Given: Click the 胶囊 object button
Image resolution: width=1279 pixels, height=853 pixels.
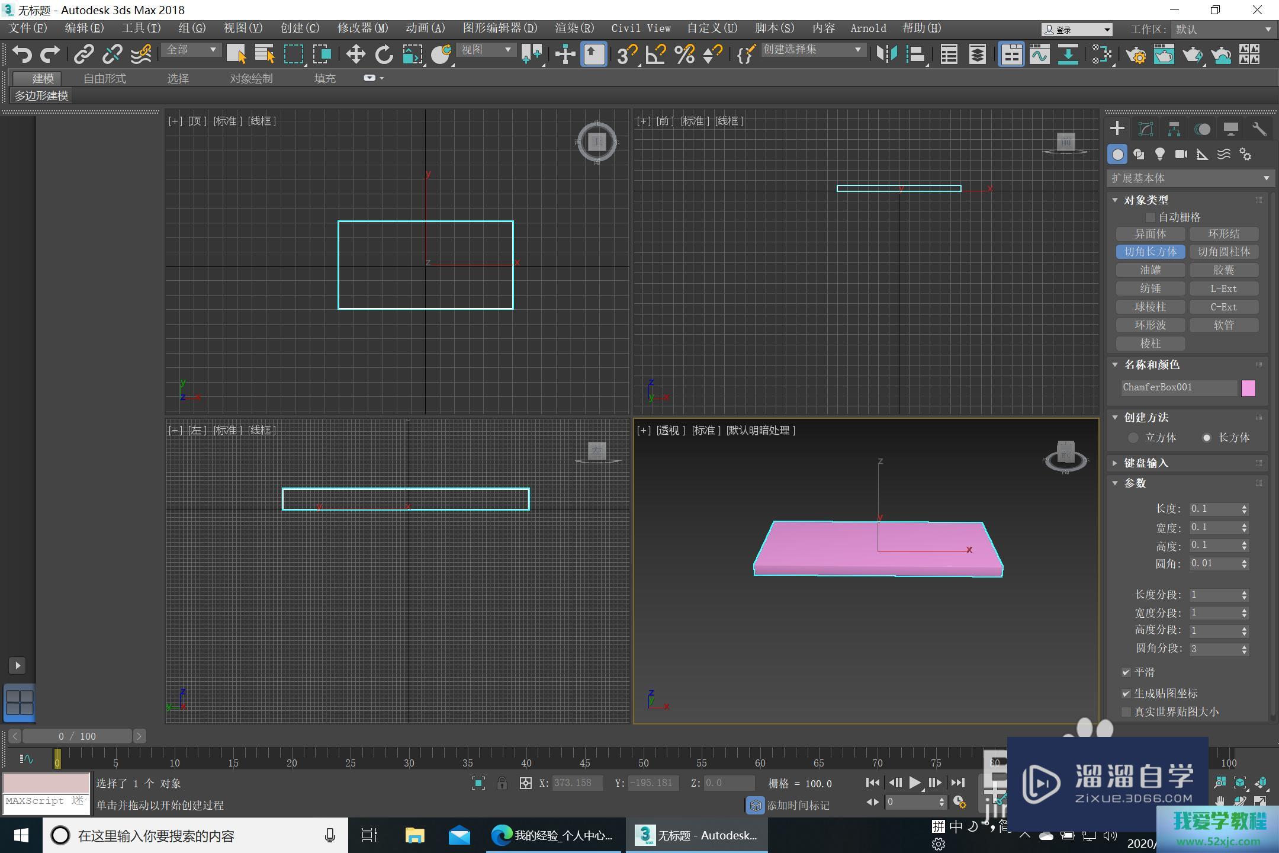Looking at the screenshot, I should point(1223,270).
